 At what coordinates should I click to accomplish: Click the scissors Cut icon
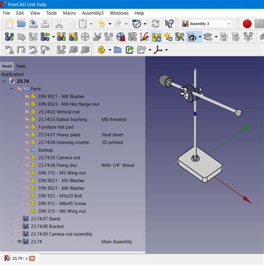click(x=59, y=24)
